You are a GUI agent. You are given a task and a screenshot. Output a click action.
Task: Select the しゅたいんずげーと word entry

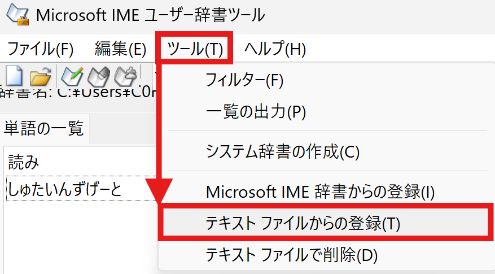coord(65,189)
